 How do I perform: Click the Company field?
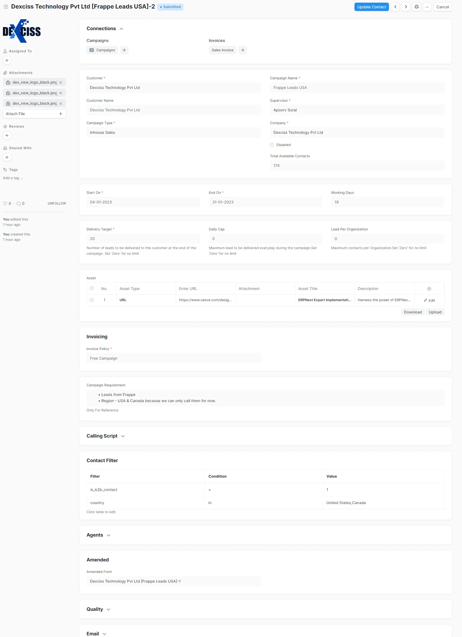[357, 133]
